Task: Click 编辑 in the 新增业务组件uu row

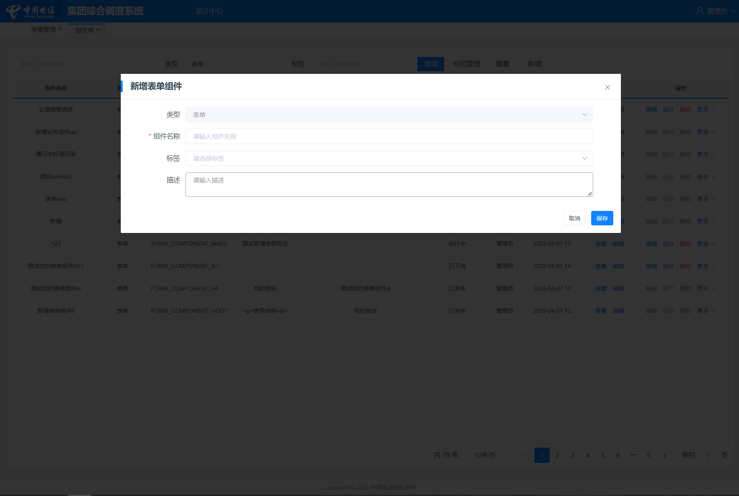Action: pos(651,132)
